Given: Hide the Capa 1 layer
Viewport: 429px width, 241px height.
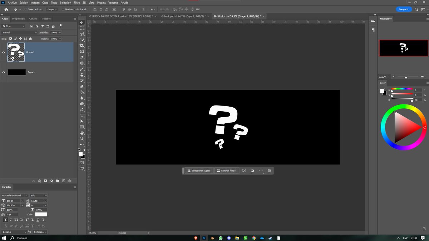Looking at the screenshot, I should pos(4,72).
